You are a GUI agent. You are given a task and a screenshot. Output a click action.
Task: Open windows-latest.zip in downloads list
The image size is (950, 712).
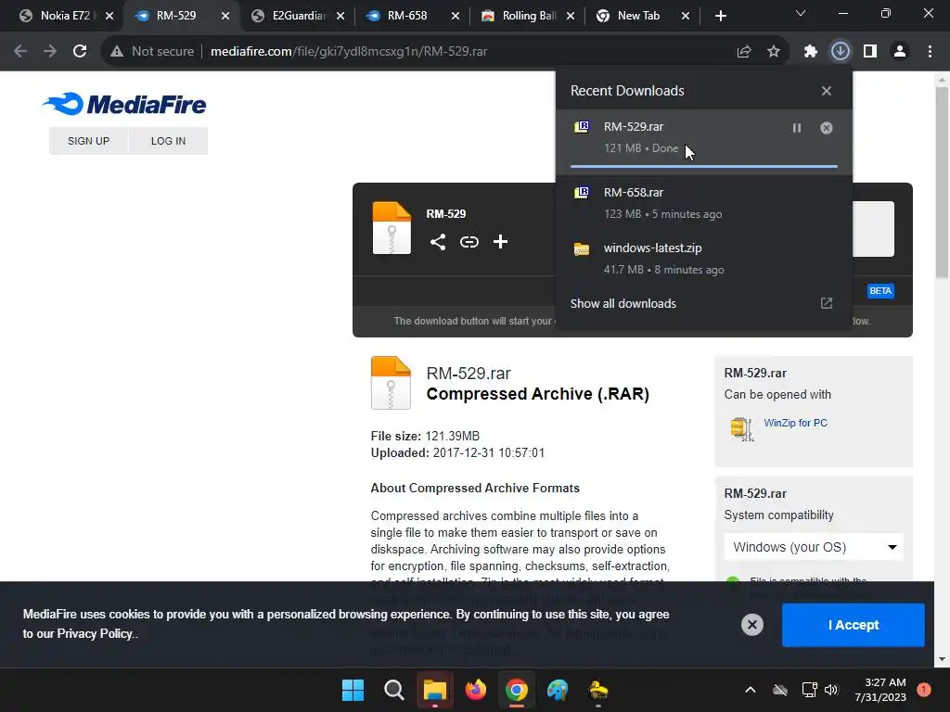click(703, 259)
